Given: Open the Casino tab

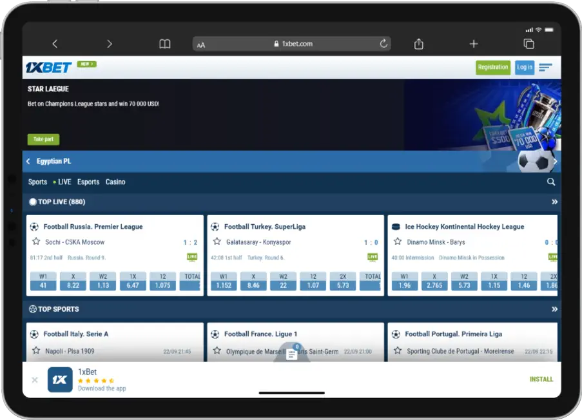Looking at the screenshot, I should tap(115, 182).
